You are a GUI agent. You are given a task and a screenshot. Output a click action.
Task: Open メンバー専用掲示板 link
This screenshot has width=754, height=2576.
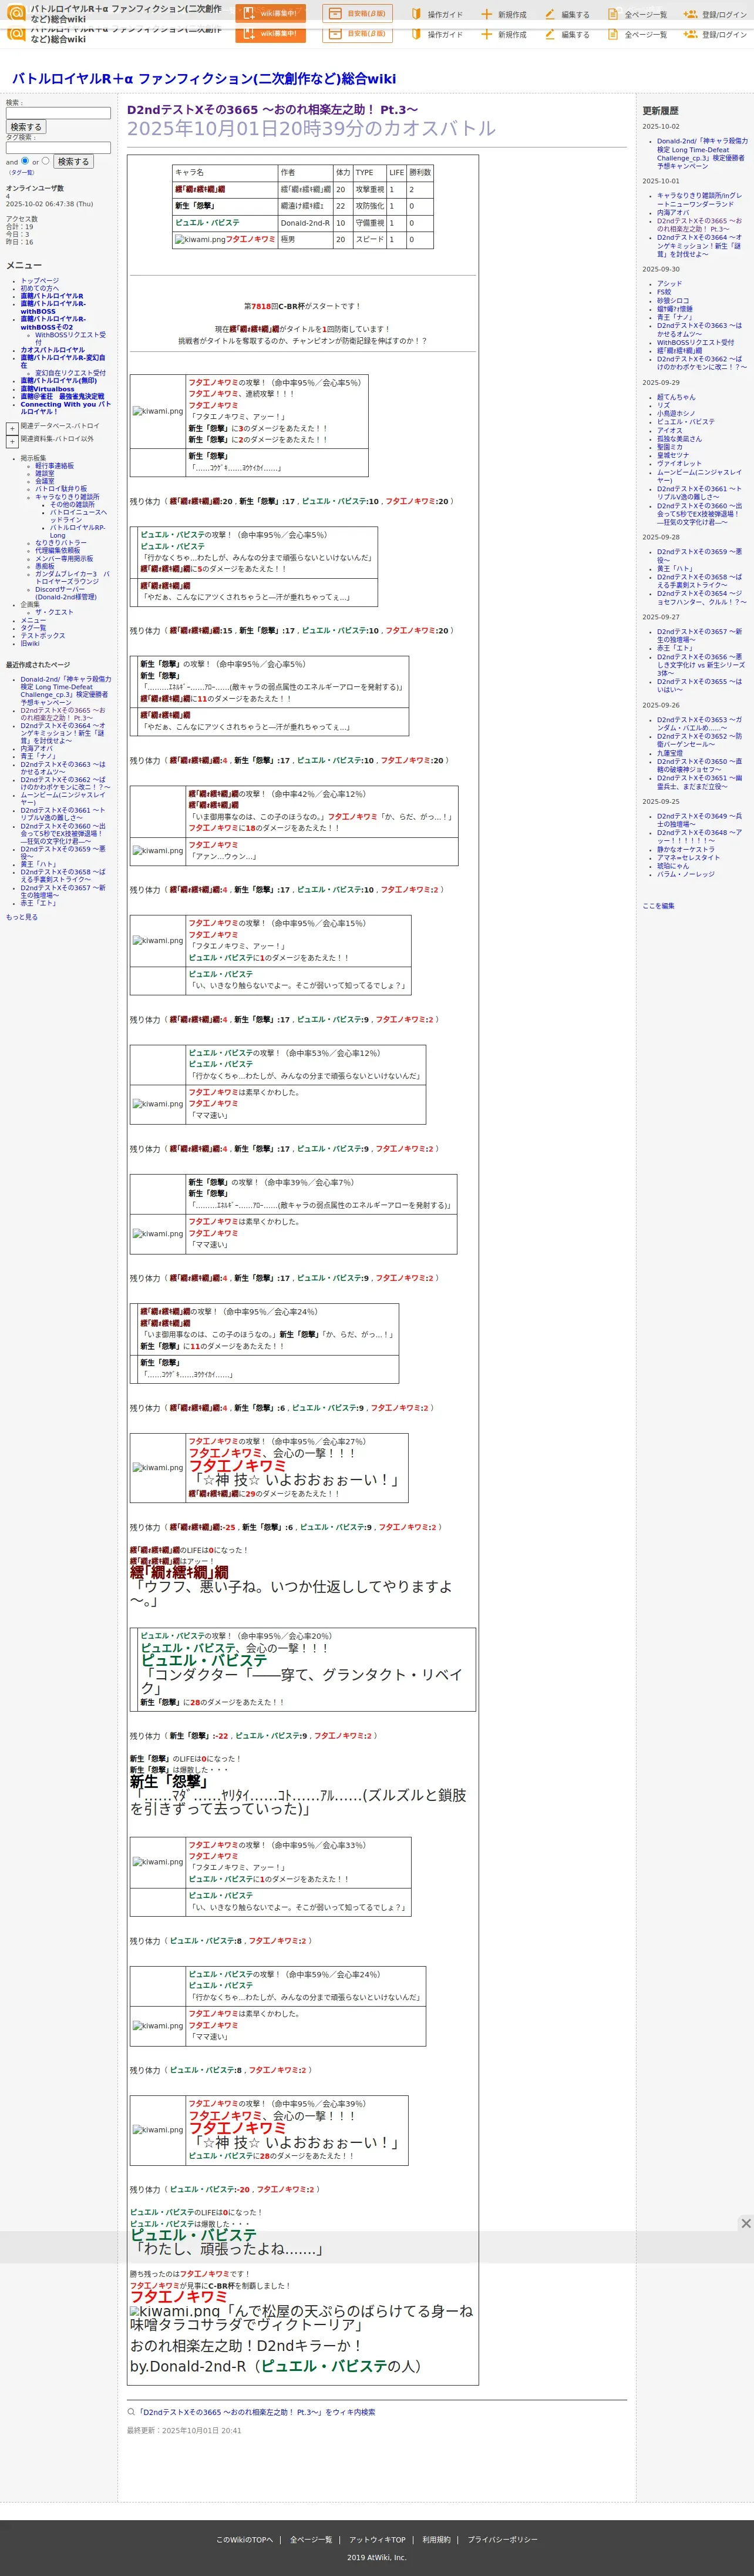64,559
